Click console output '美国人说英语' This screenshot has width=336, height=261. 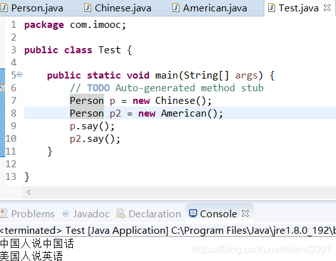[x=32, y=256]
